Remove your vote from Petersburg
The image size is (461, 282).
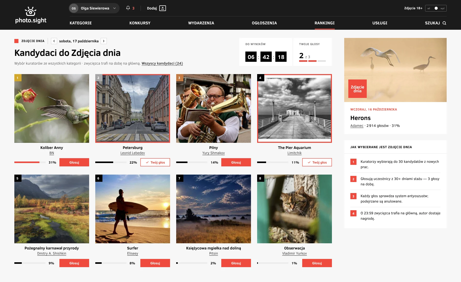(x=155, y=162)
